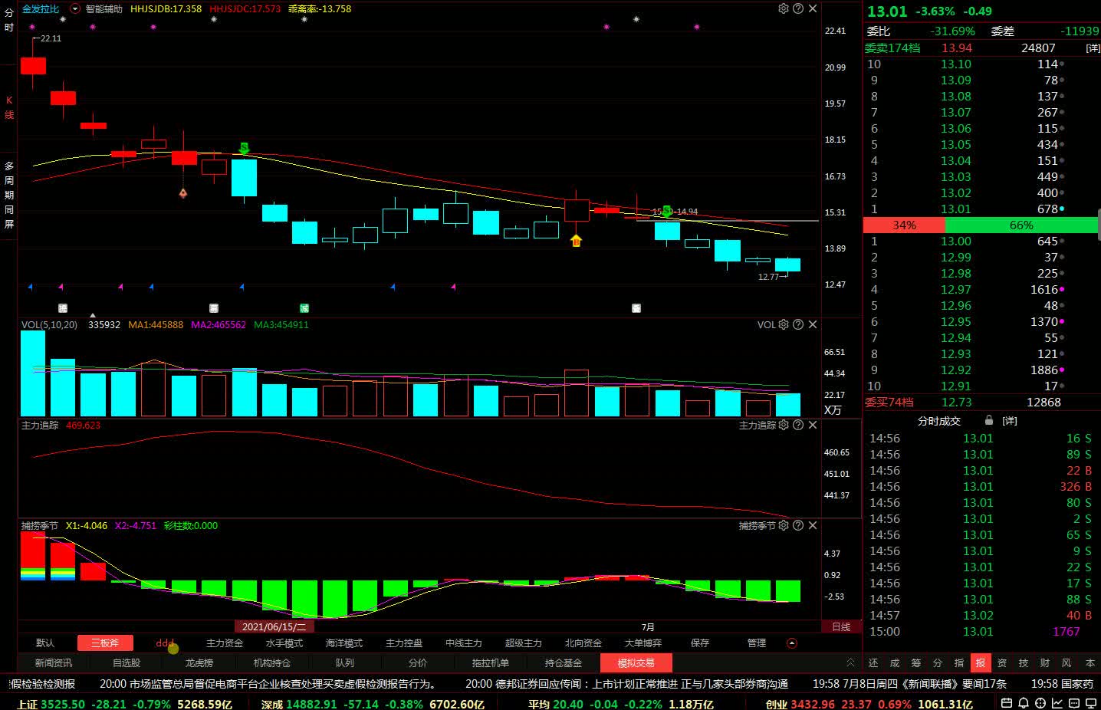Viewport: 1101px width, 710px height.
Task: Select the 三板斧 indicator template
Action: click(105, 643)
